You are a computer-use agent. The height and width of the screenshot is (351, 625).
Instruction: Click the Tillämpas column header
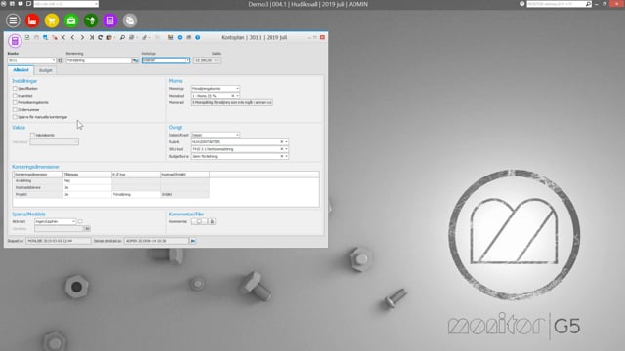click(x=87, y=175)
